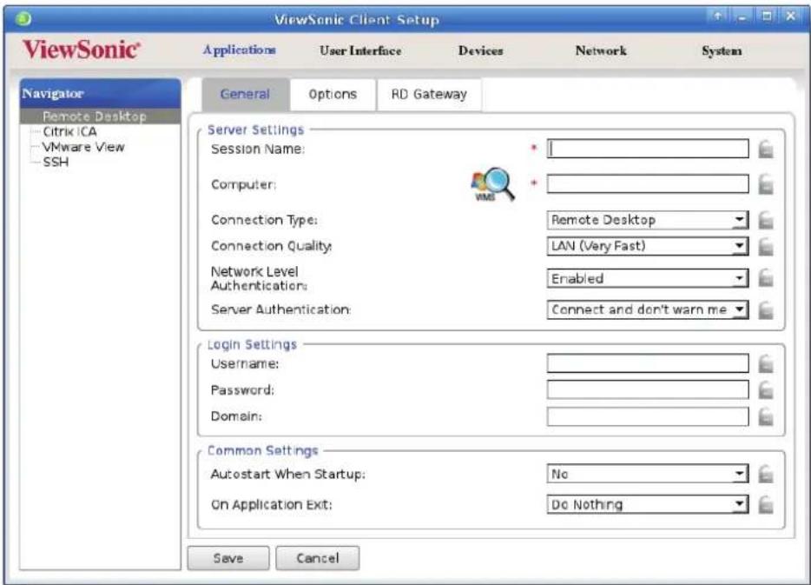This screenshot has width=811, height=585.
Task: Open the Network menu
Action: (601, 50)
